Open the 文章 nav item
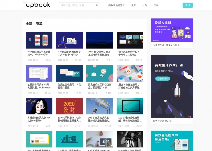The image size is (212, 151). (134, 5)
